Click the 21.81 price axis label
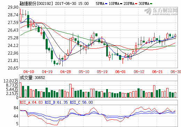Image resolution: width=181 pixels, height=127 pixels. [x=13, y=61]
